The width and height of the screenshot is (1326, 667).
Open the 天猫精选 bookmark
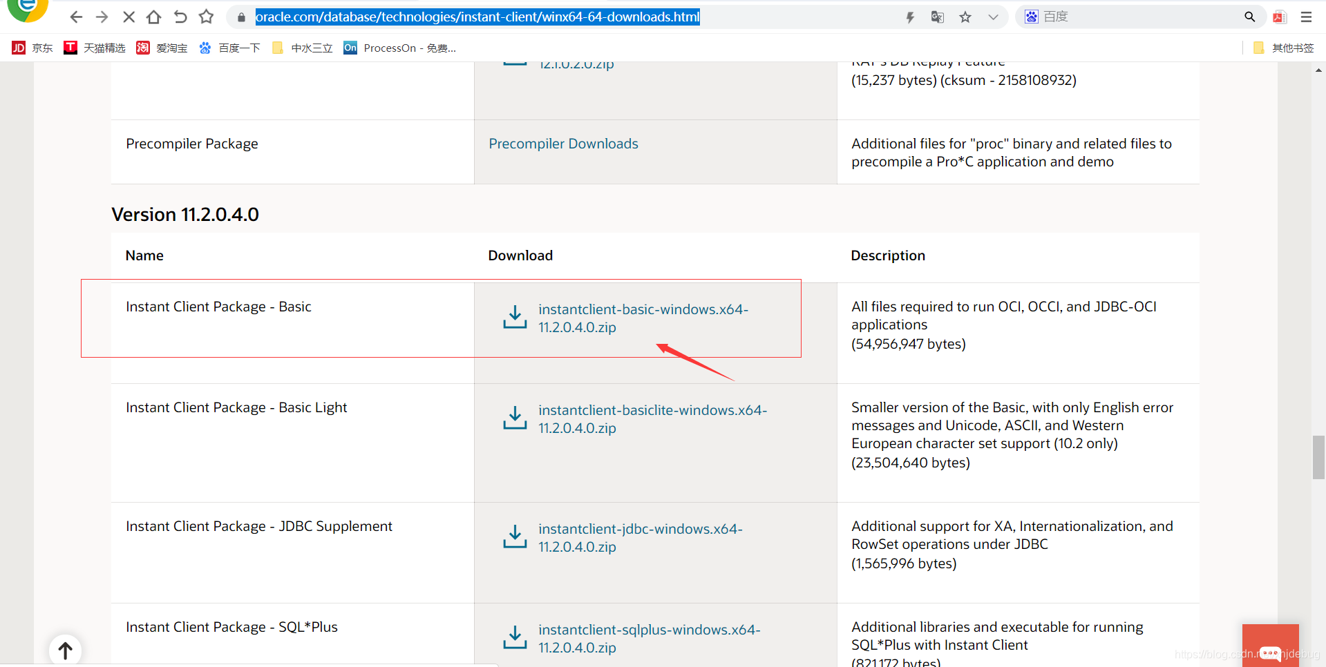click(95, 48)
